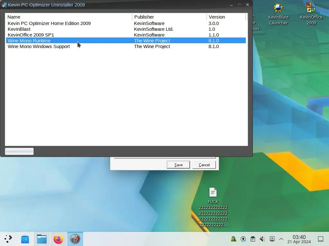This screenshot has width=329, height=246.
Task: Click the KevinSoftware Ltd. publisher cell
Action: coord(154,29)
